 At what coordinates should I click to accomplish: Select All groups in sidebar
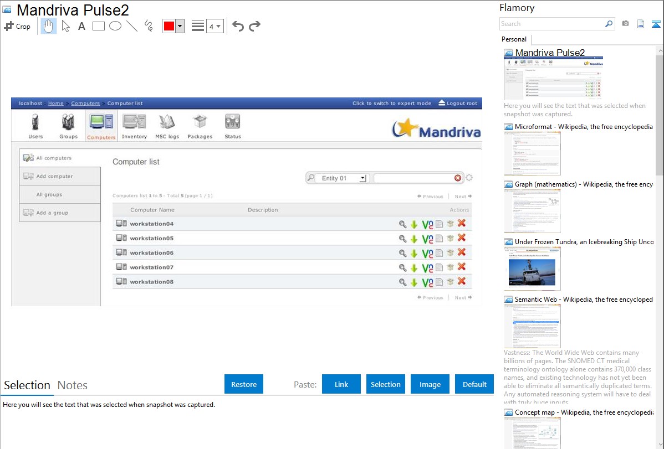[x=60, y=195]
